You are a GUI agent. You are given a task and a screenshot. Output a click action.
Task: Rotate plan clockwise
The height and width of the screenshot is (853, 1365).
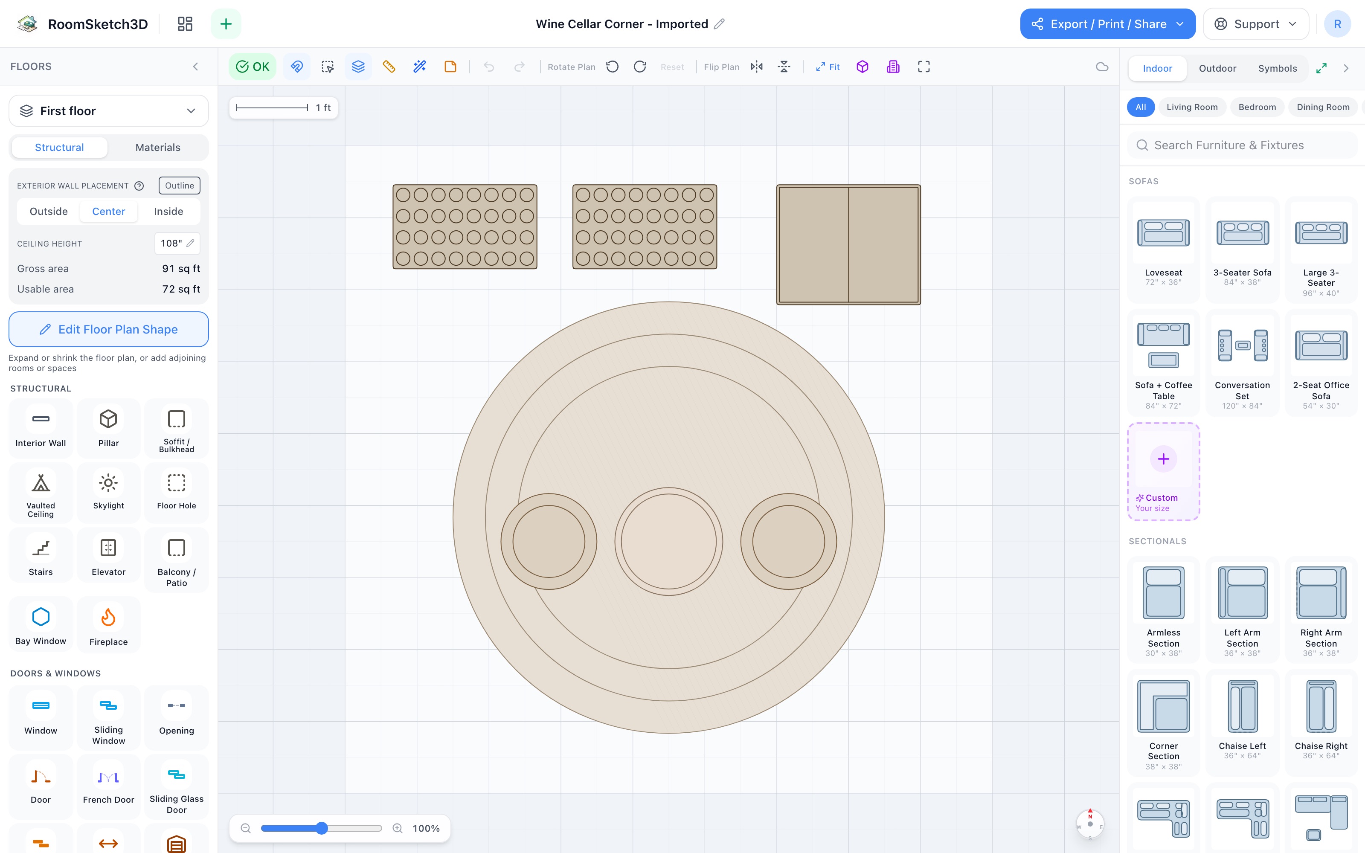(640, 67)
